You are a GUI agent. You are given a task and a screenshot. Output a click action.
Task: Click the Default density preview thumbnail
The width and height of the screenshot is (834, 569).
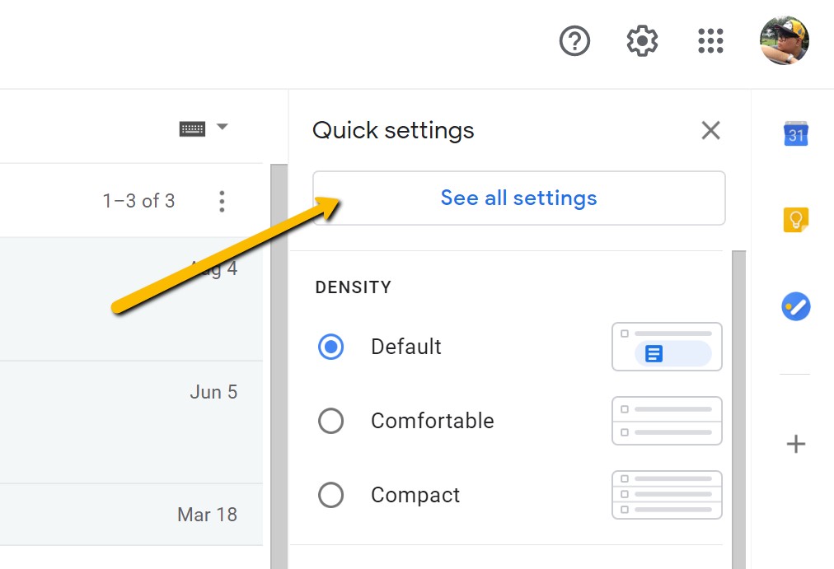[667, 347]
